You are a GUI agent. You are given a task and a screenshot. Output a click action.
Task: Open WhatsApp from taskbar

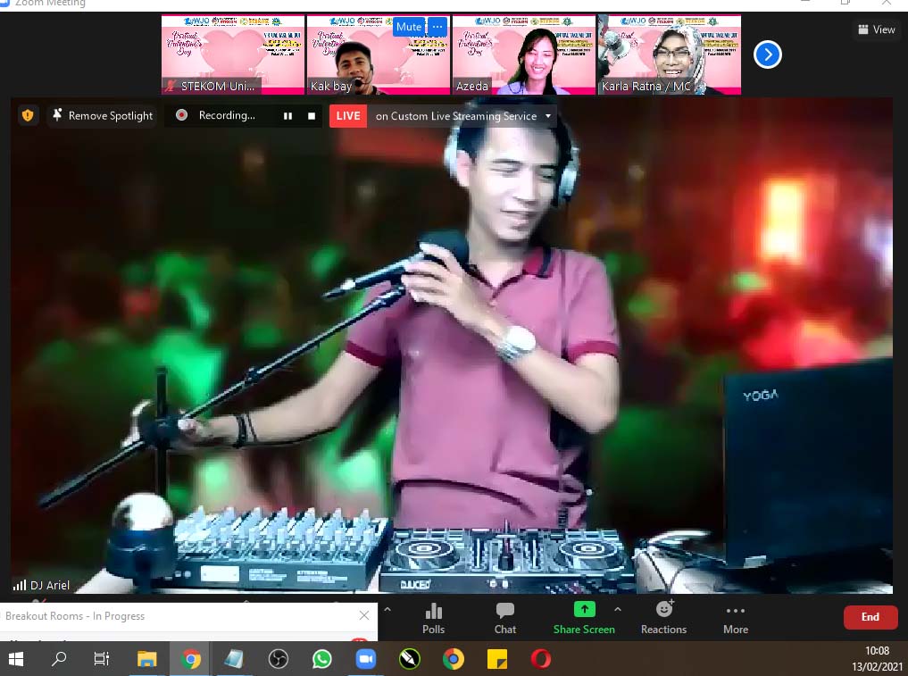[322, 659]
